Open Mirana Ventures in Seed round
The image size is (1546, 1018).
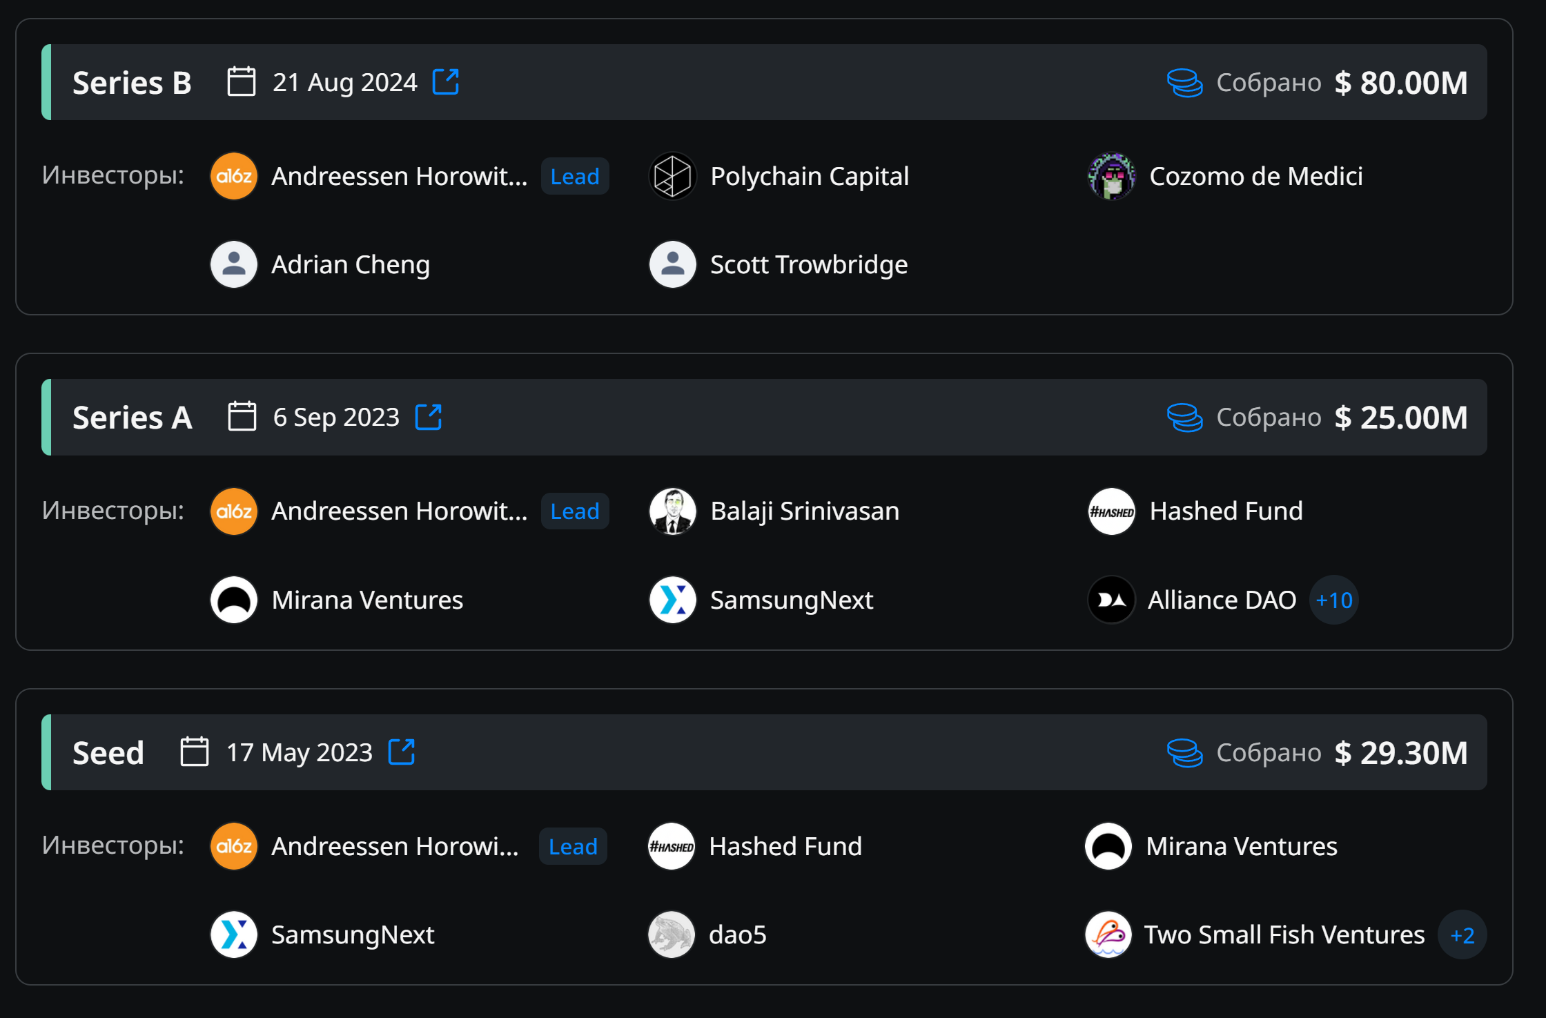click(x=1241, y=846)
